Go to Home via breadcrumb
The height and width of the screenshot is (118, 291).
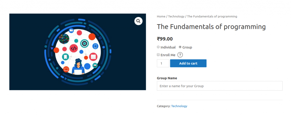tap(161, 16)
